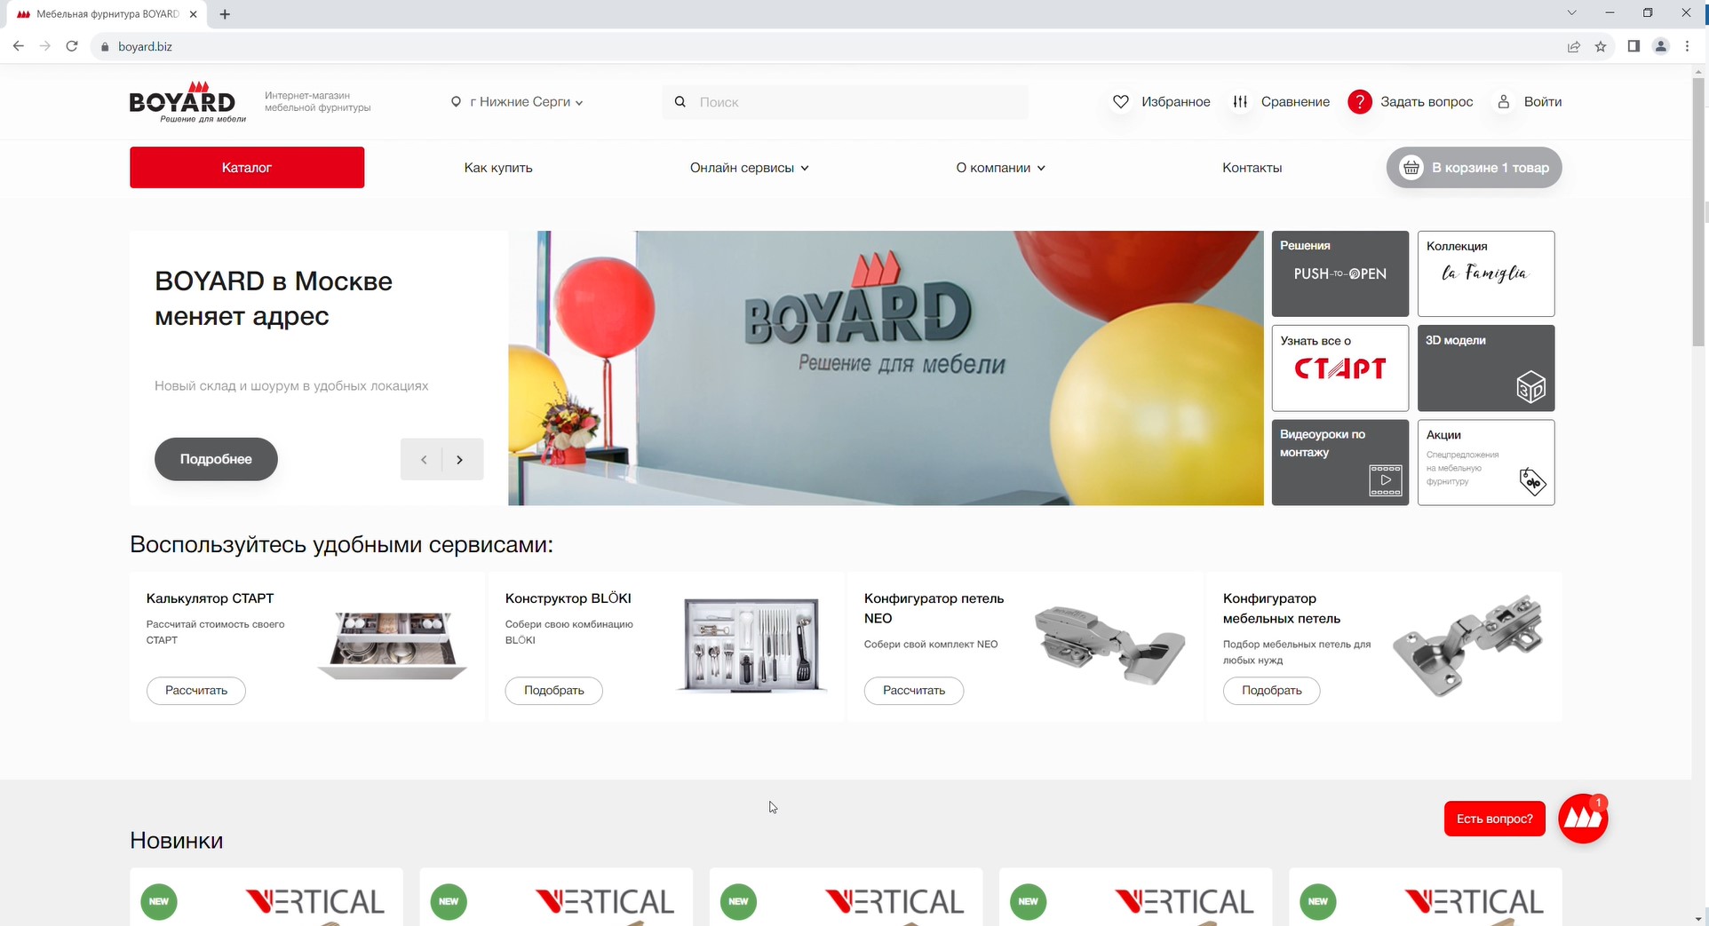Click the Новинки section heading
This screenshot has width=1709, height=926.
(177, 841)
